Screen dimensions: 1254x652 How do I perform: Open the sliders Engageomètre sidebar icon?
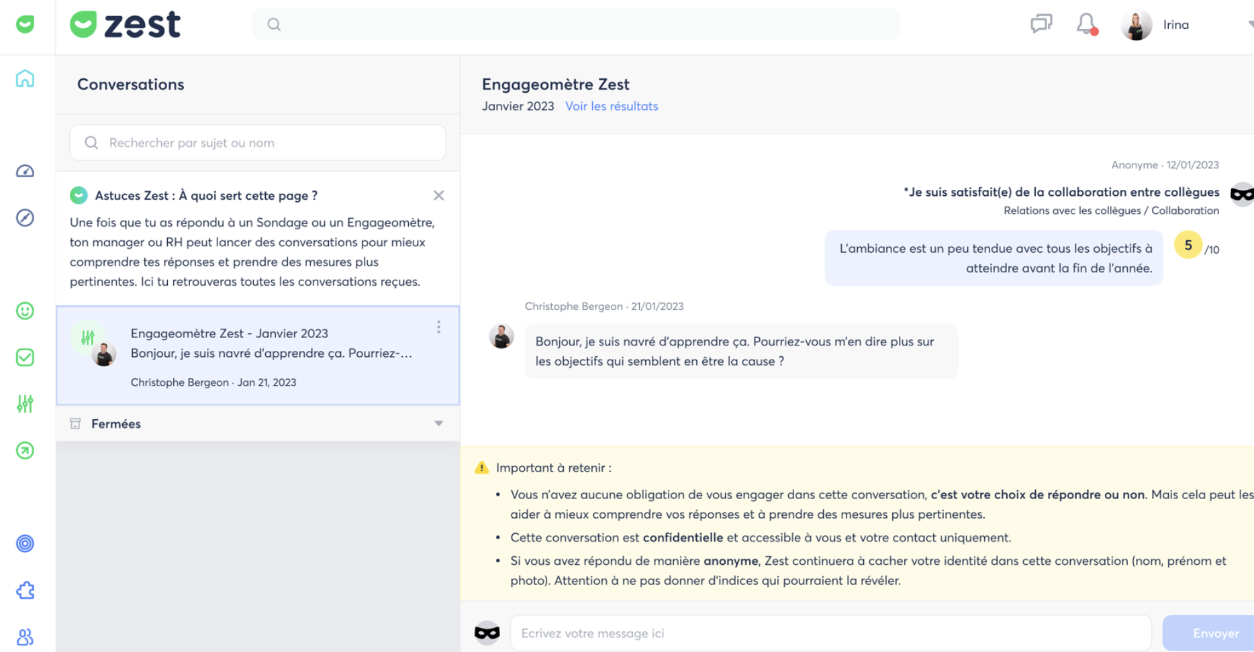(x=25, y=404)
